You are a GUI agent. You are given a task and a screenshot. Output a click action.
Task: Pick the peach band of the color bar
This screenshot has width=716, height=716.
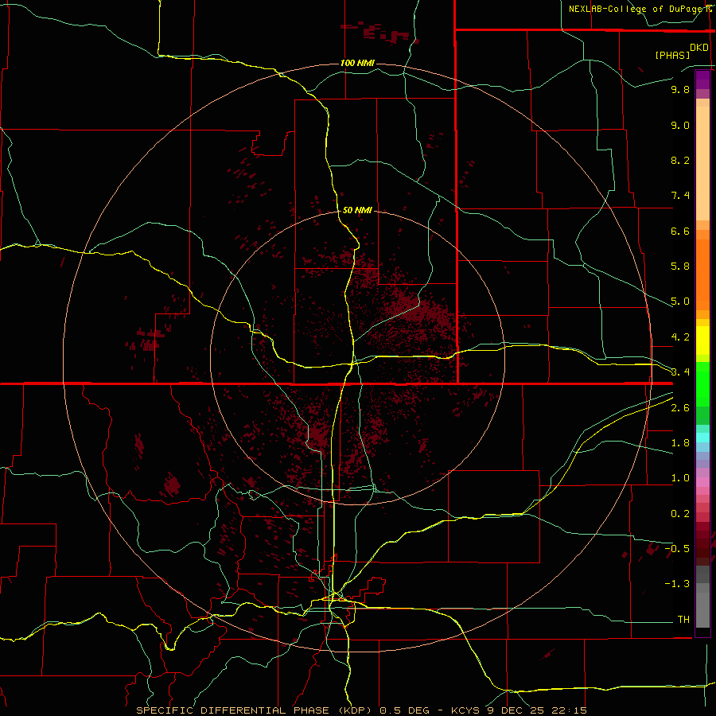702,163
